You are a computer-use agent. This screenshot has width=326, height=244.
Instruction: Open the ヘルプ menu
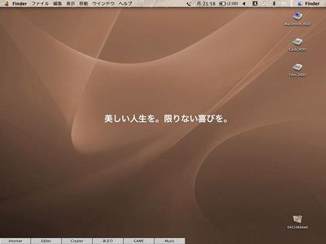[125, 3]
